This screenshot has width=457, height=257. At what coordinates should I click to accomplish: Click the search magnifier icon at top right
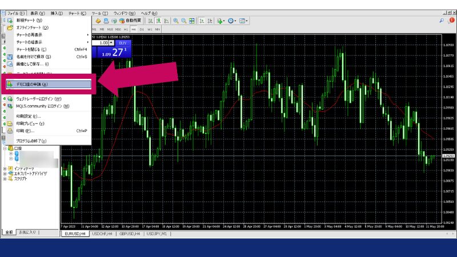pyautogui.click(x=442, y=21)
